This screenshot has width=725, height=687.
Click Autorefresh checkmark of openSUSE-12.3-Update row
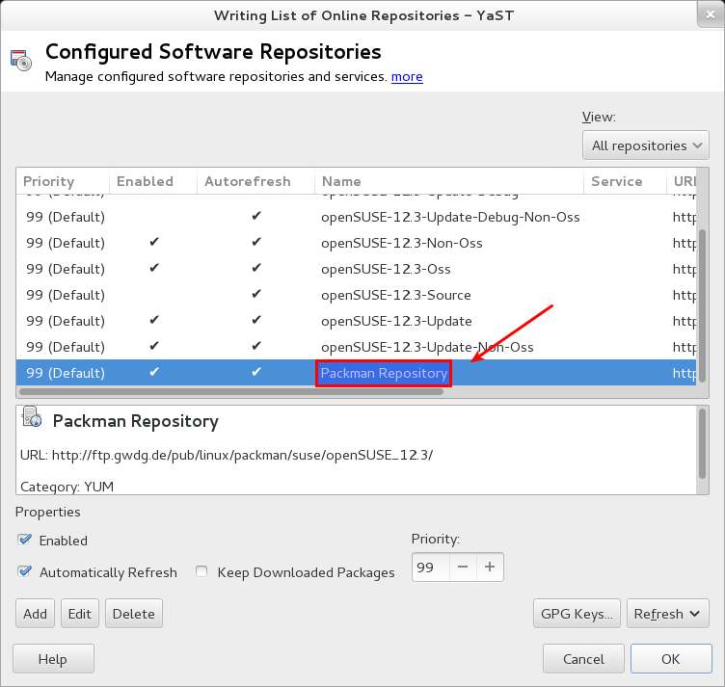pyautogui.click(x=256, y=319)
